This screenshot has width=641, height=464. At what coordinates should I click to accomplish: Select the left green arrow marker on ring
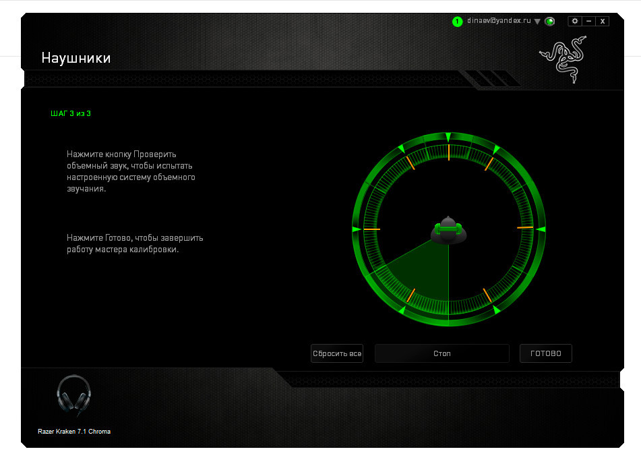point(357,230)
